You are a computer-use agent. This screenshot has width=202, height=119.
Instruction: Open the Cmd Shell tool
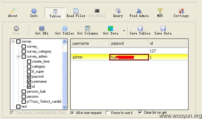(97, 13)
